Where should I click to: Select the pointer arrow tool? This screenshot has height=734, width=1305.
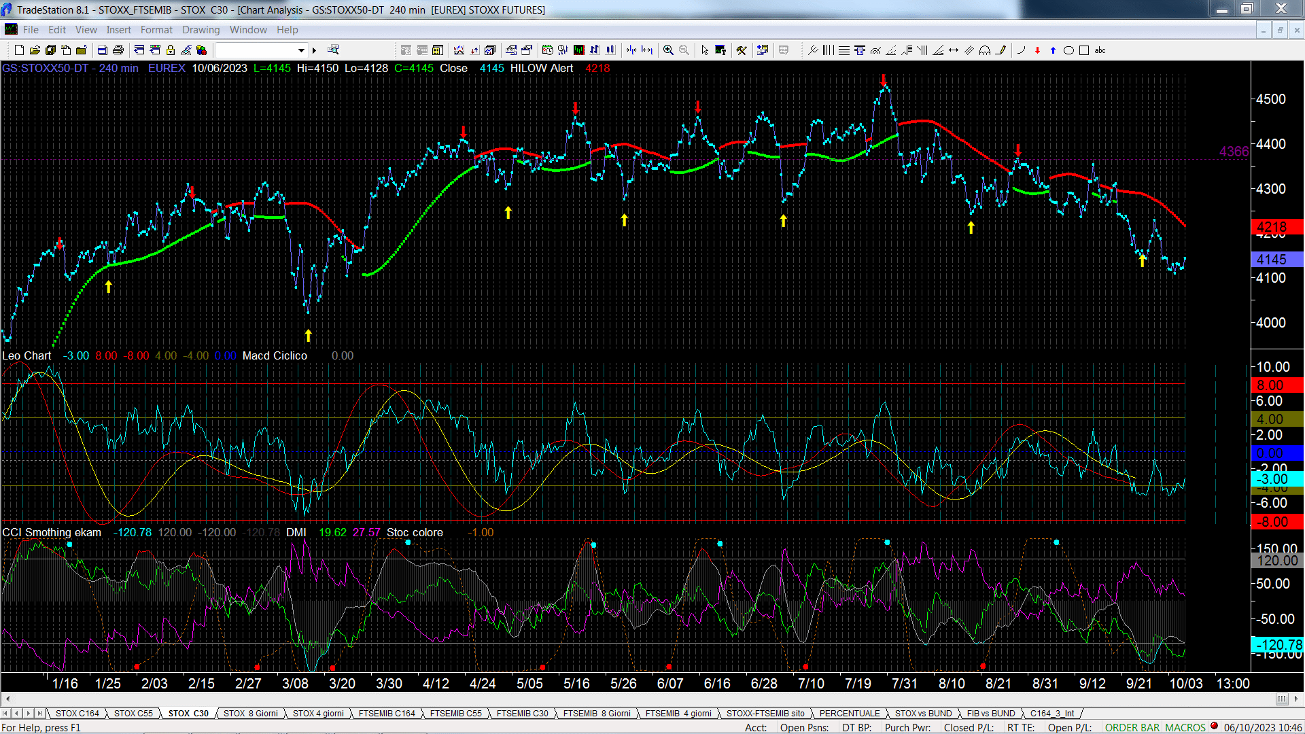coord(705,50)
